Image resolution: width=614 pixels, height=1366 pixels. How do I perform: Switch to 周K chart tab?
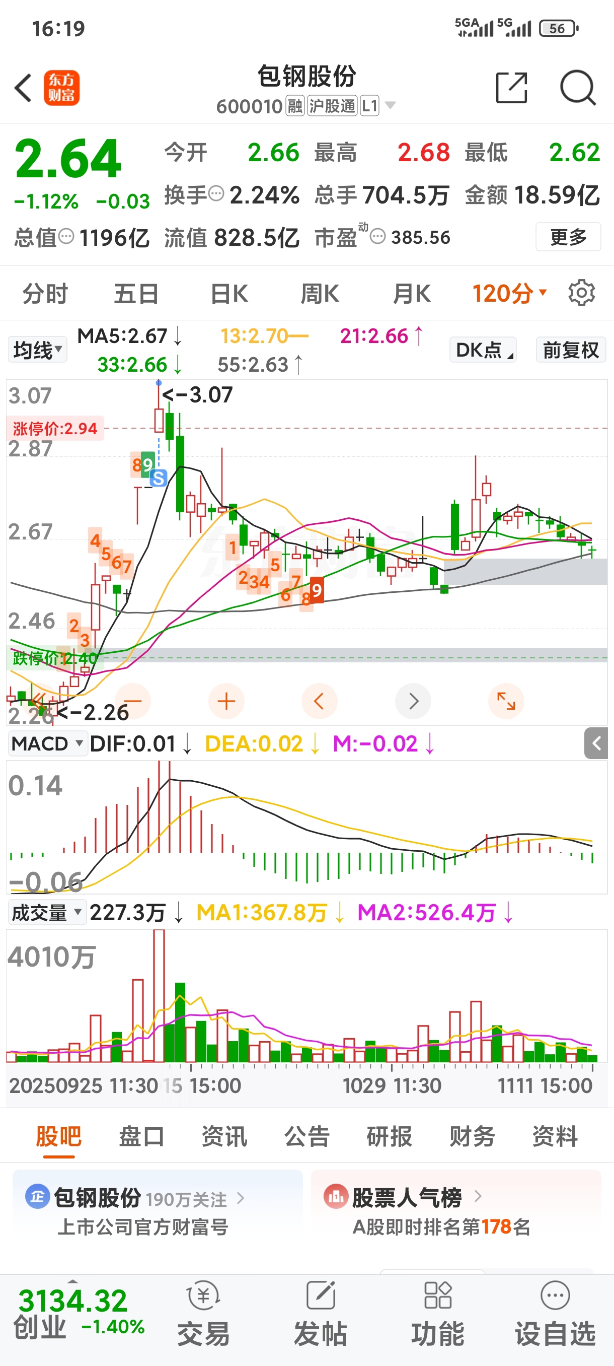point(320,293)
